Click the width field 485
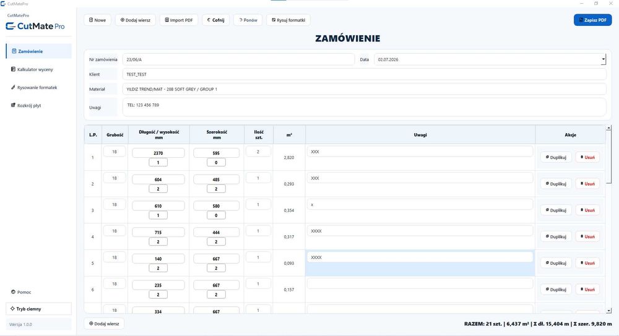619x336 pixels. click(216, 179)
